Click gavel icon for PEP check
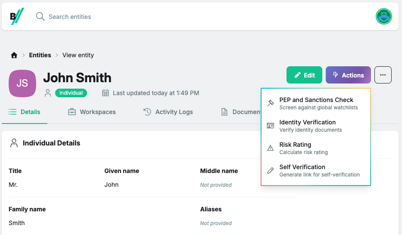The width and height of the screenshot is (402, 235). pos(271,103)
